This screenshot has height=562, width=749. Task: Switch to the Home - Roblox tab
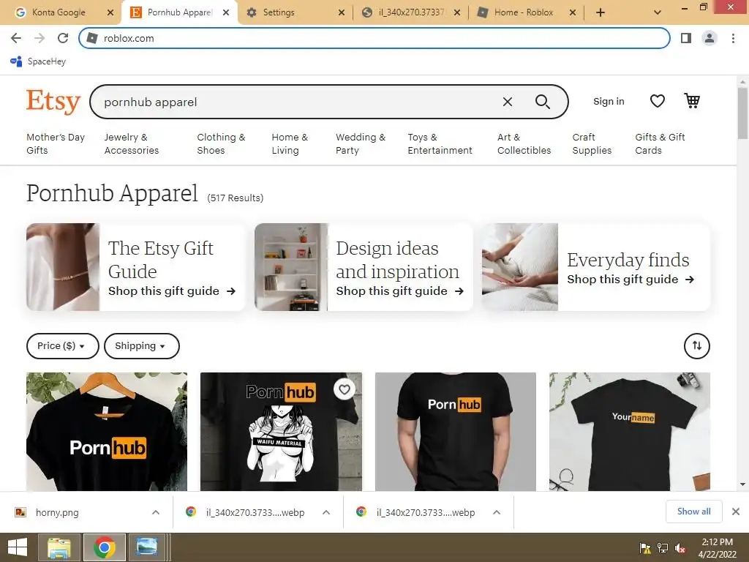pyautogui.click(x=524, y=12)
